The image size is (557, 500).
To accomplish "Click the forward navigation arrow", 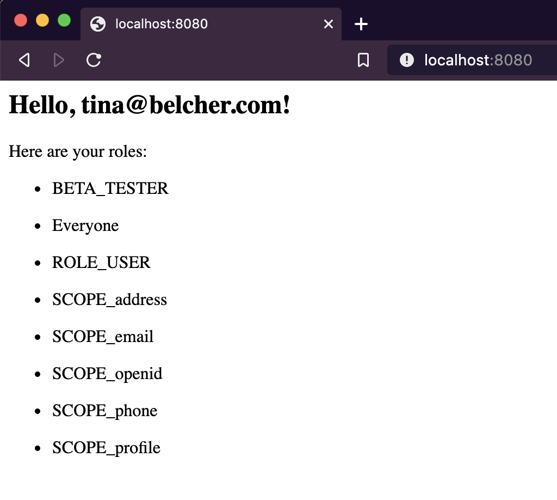I will [59, 60].
